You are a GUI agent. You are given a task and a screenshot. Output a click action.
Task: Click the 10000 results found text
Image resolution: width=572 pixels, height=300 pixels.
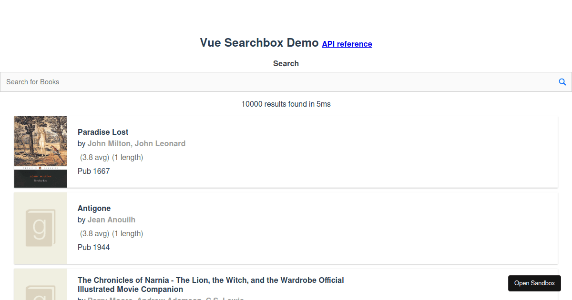286,104
